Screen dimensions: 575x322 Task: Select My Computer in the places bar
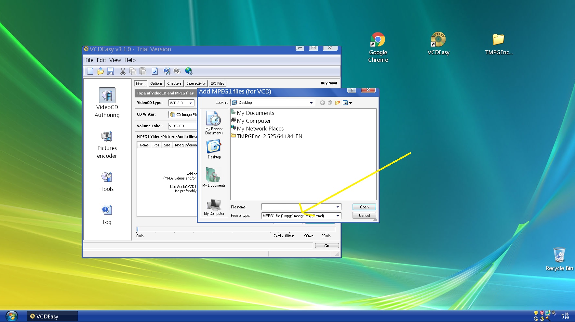point(214,207)
